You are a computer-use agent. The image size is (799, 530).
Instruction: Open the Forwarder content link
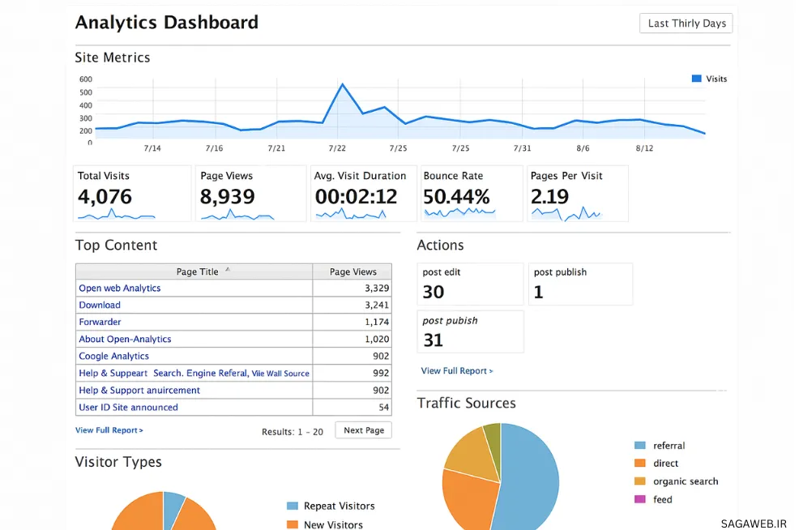click(100, 323)
